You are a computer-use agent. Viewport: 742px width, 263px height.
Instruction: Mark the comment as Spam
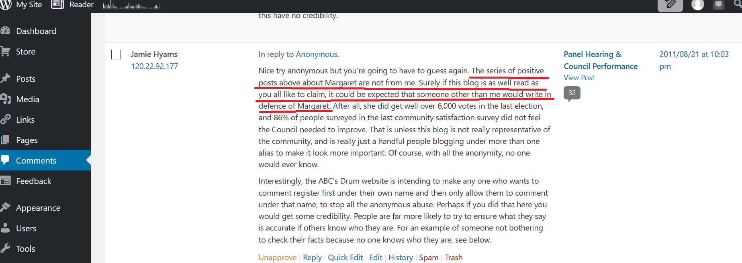tap(428, 257)
